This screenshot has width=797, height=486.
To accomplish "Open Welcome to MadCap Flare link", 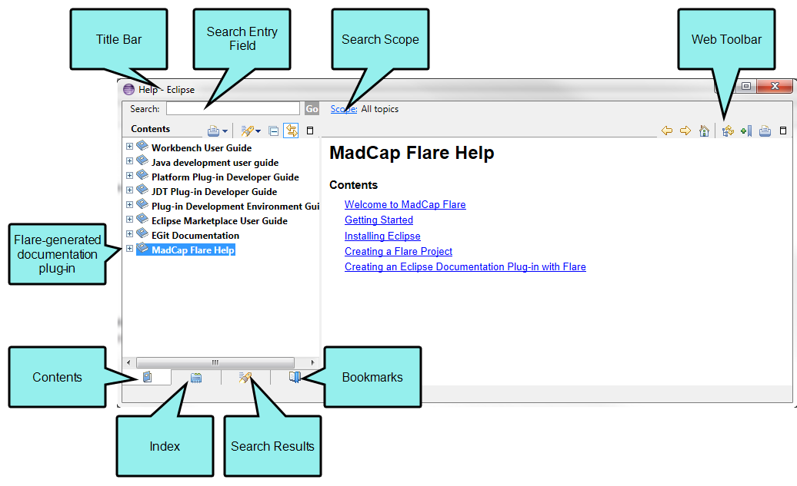I will [405, 204].
